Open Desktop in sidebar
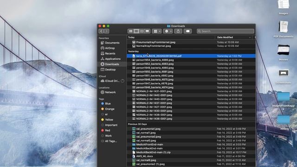Viewport: 297px width, 167px height. pyautogui.click(x=110, y=70)
